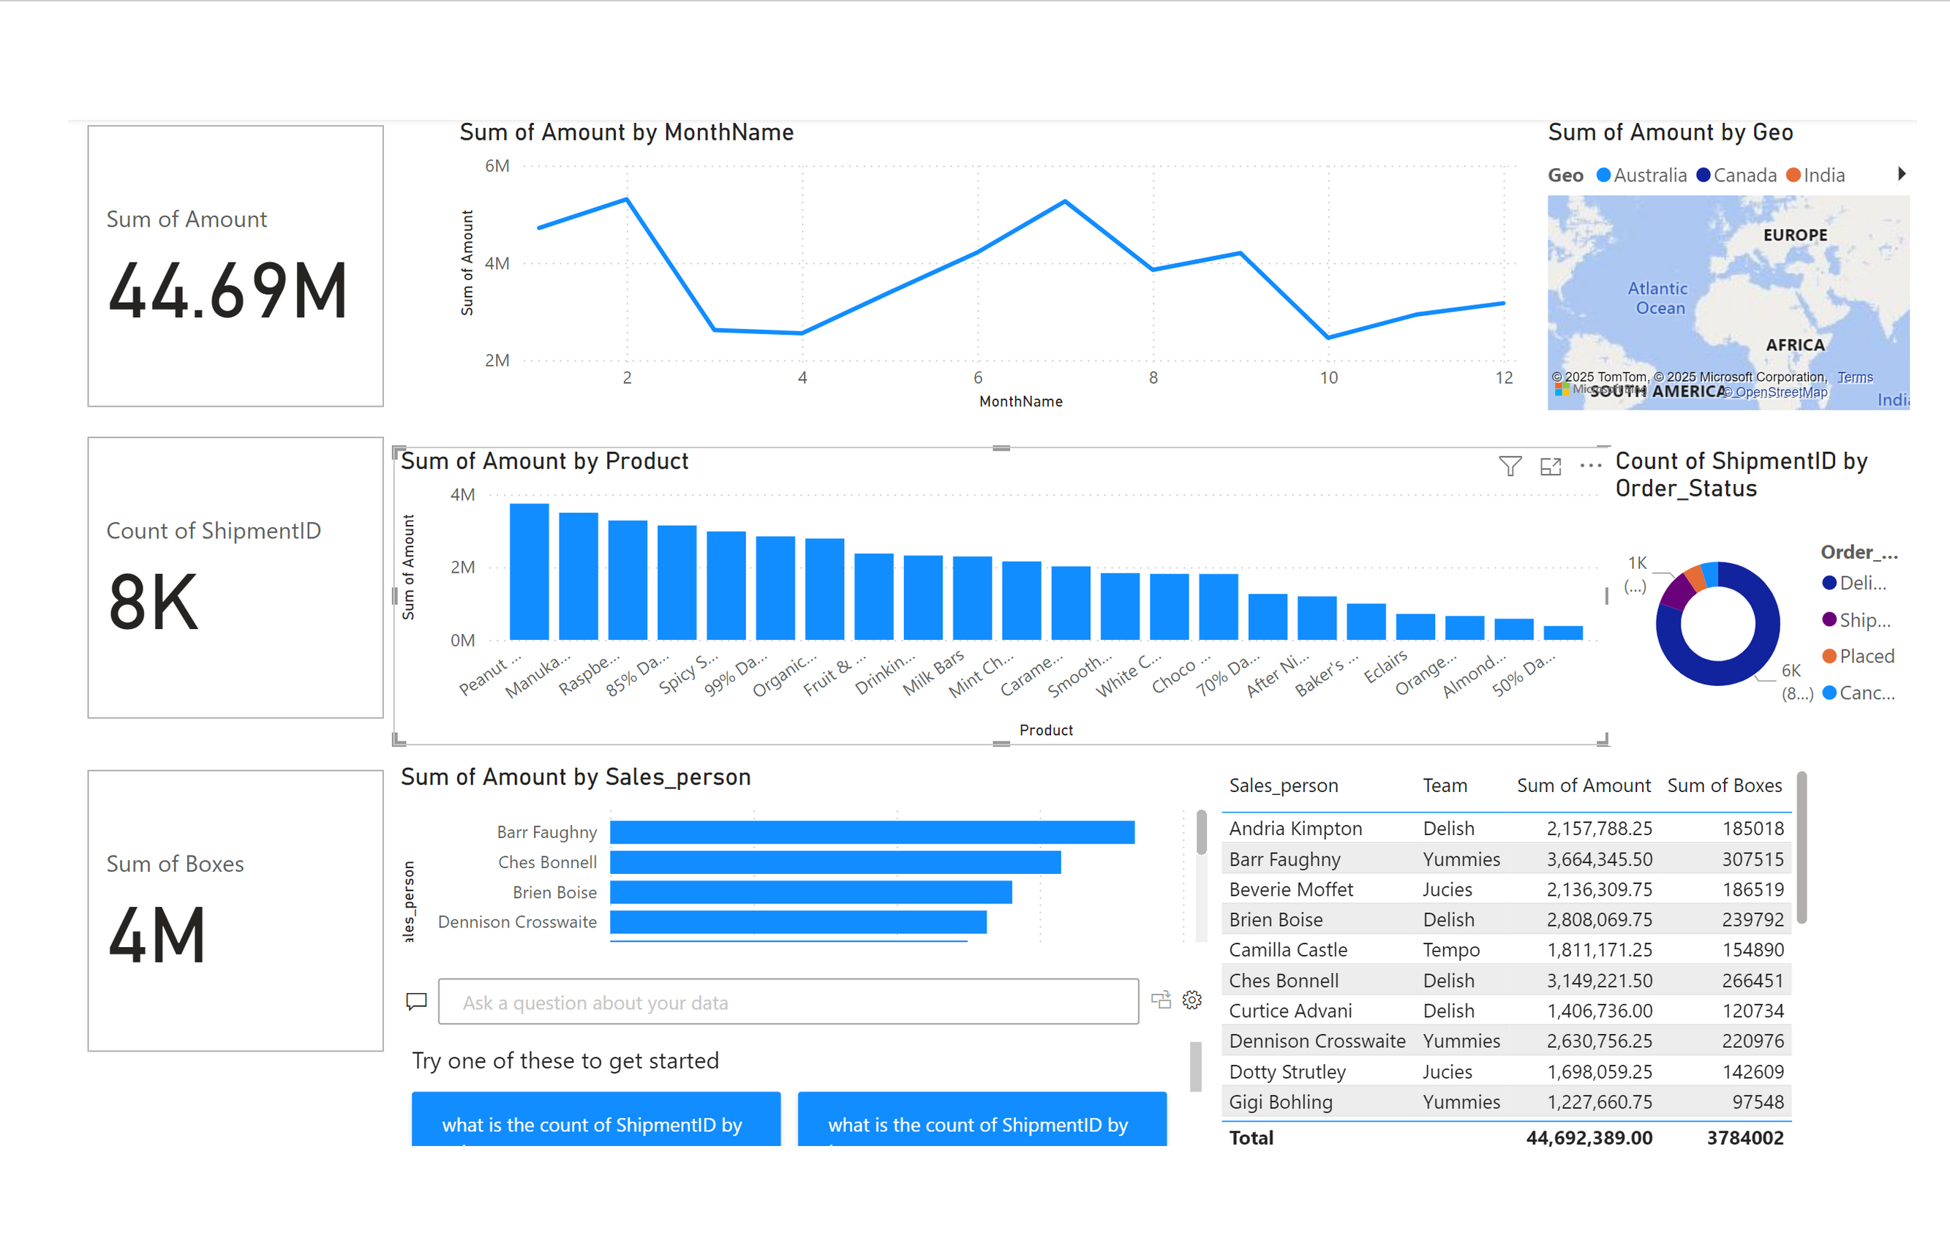
Task: Click the Ask a question input field
Action: pyautogui.click(x=788, y=1001)
